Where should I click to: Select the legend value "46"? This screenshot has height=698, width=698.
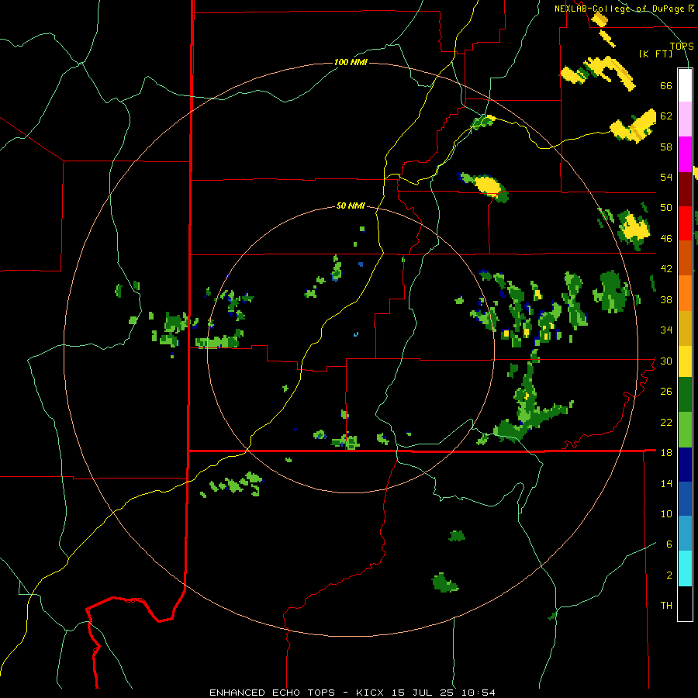coord(666,239)
